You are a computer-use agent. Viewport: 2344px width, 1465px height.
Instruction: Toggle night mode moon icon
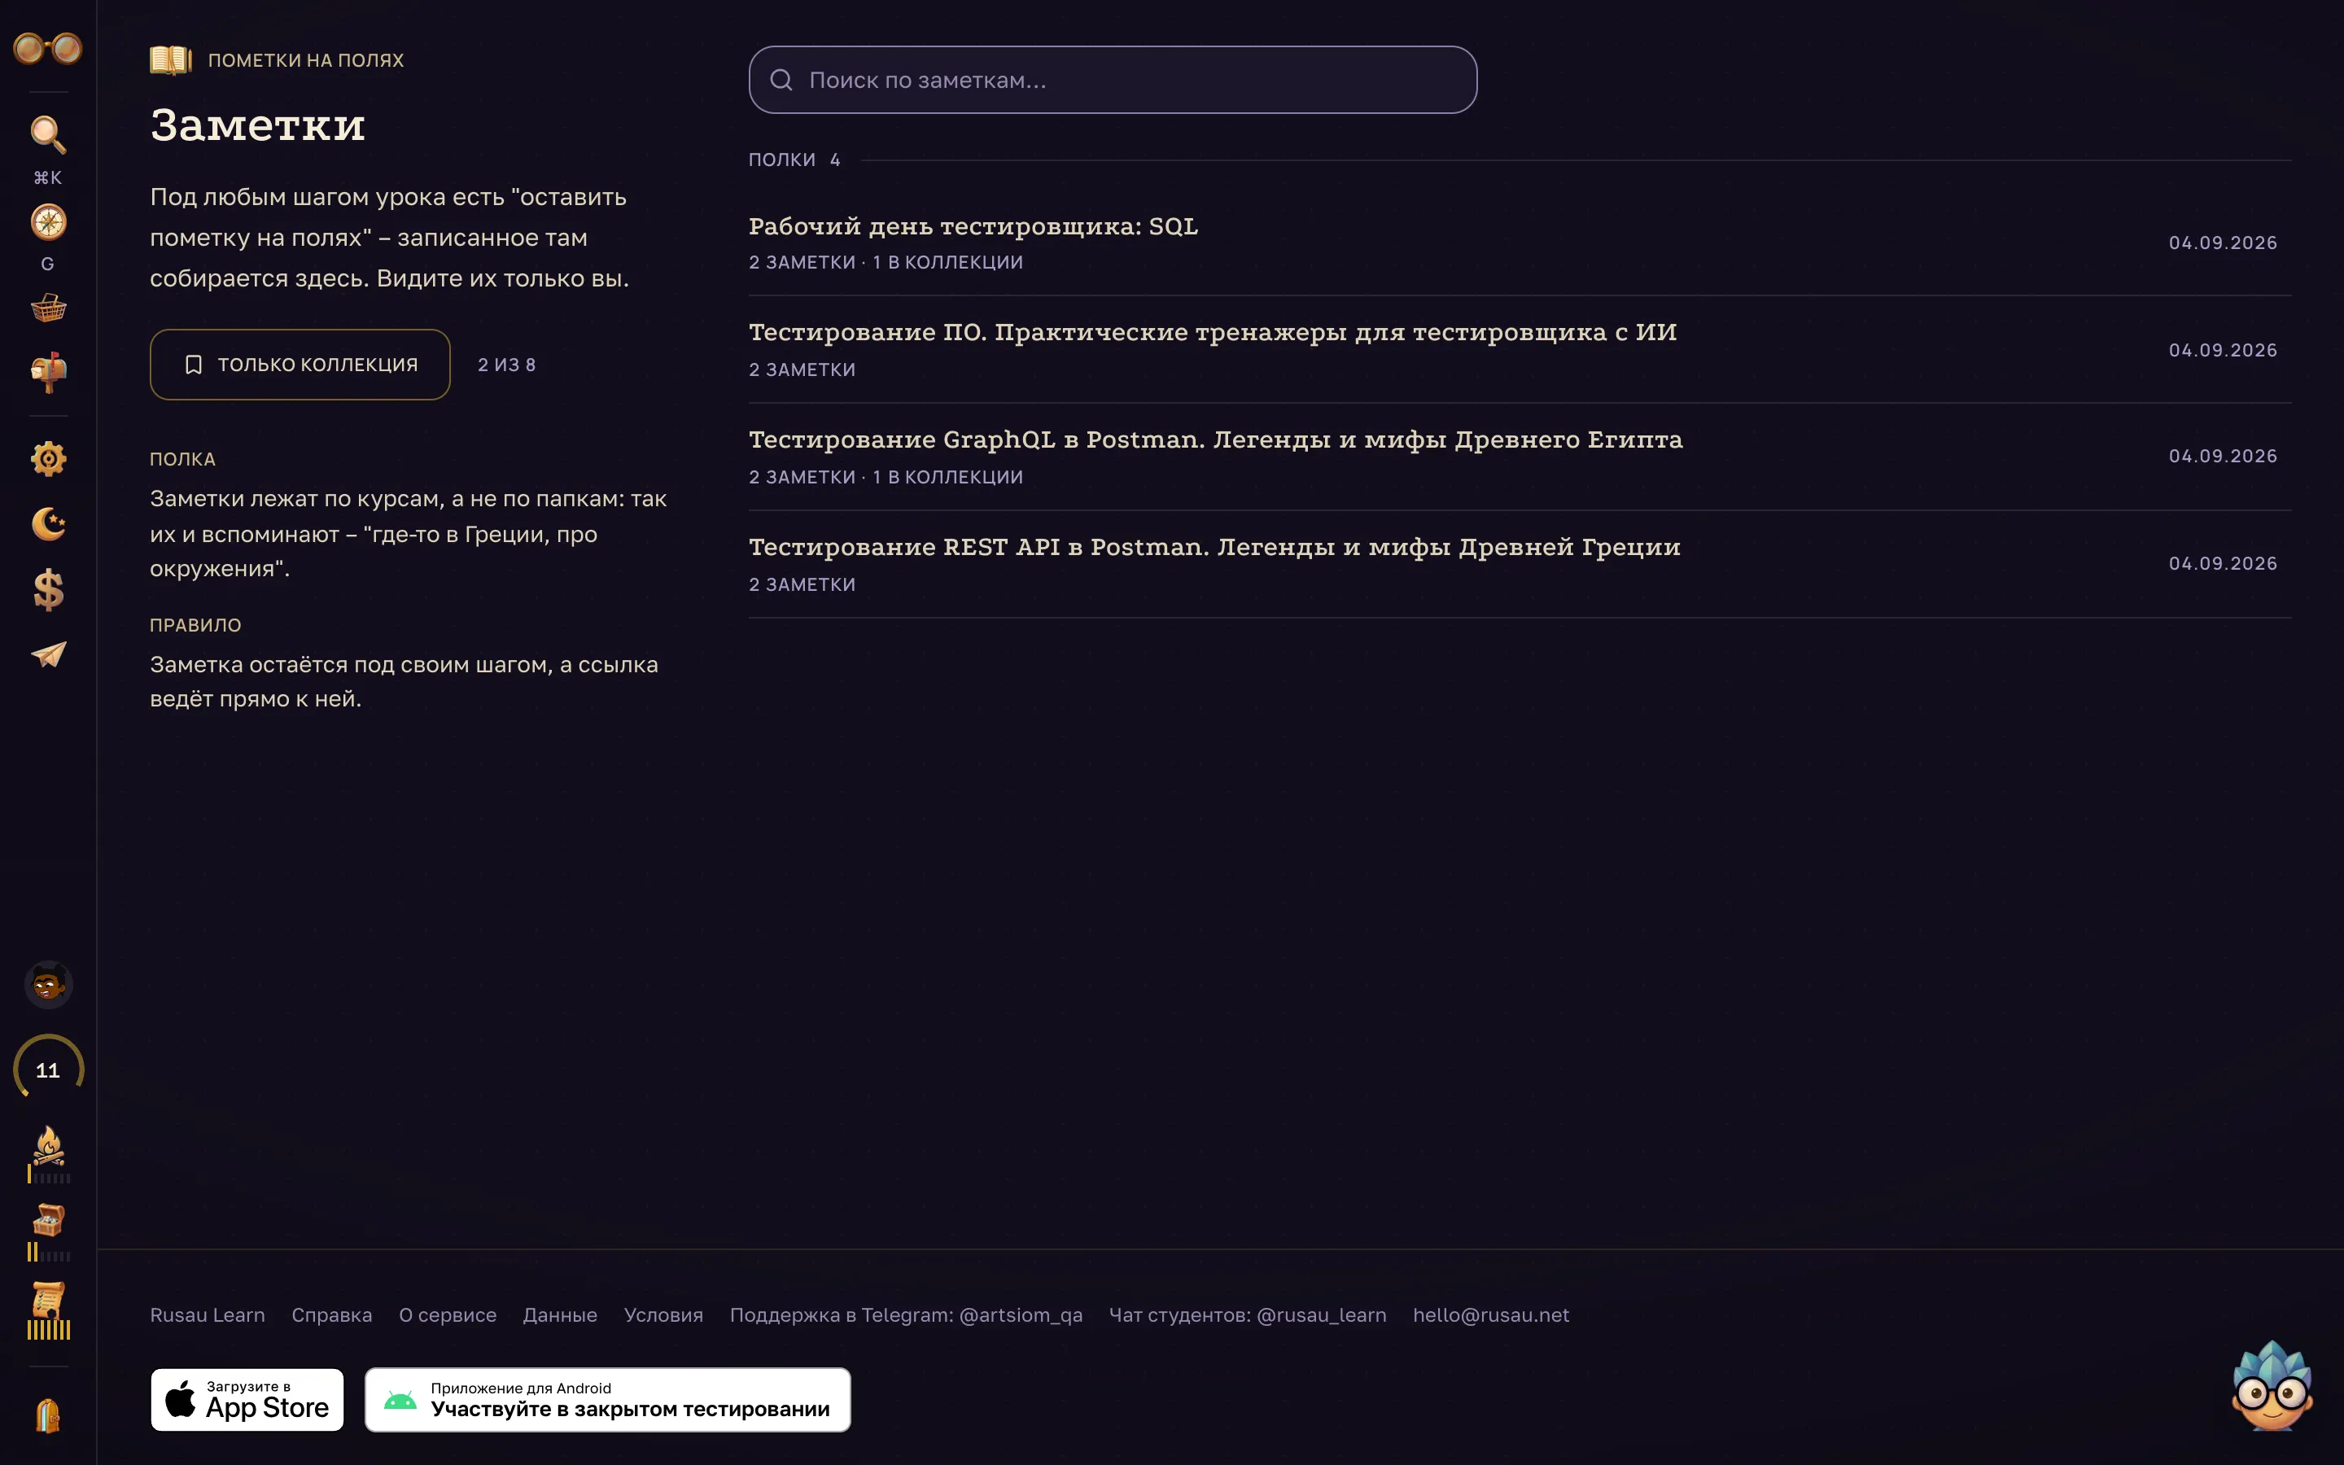[x=47, y=524]
